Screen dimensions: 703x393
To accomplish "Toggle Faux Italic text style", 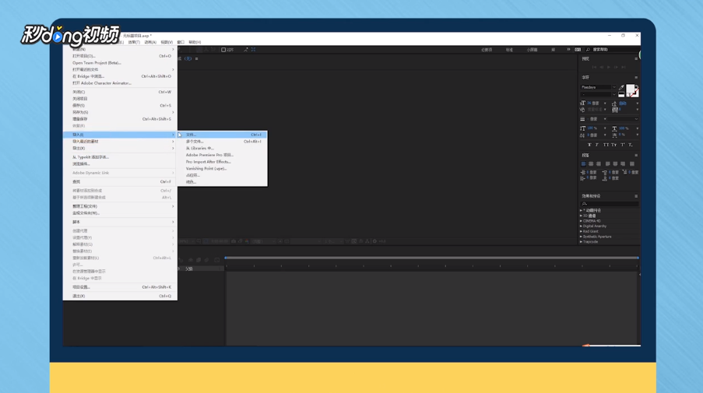I will (597, 145).
